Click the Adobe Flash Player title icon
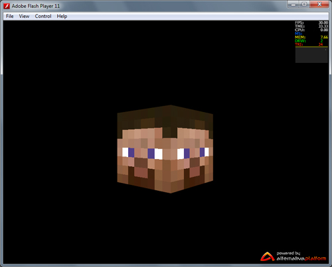This screenshot has width=332, height=267. (7, 6)
